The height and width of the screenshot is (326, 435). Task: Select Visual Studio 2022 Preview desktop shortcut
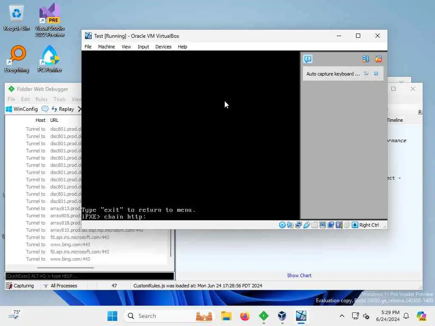50,20
